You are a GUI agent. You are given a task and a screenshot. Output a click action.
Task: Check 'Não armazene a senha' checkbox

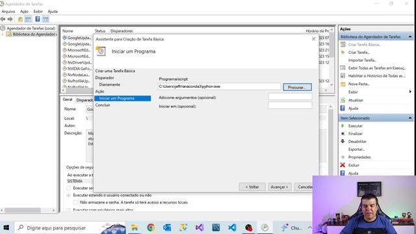point(75,202)
